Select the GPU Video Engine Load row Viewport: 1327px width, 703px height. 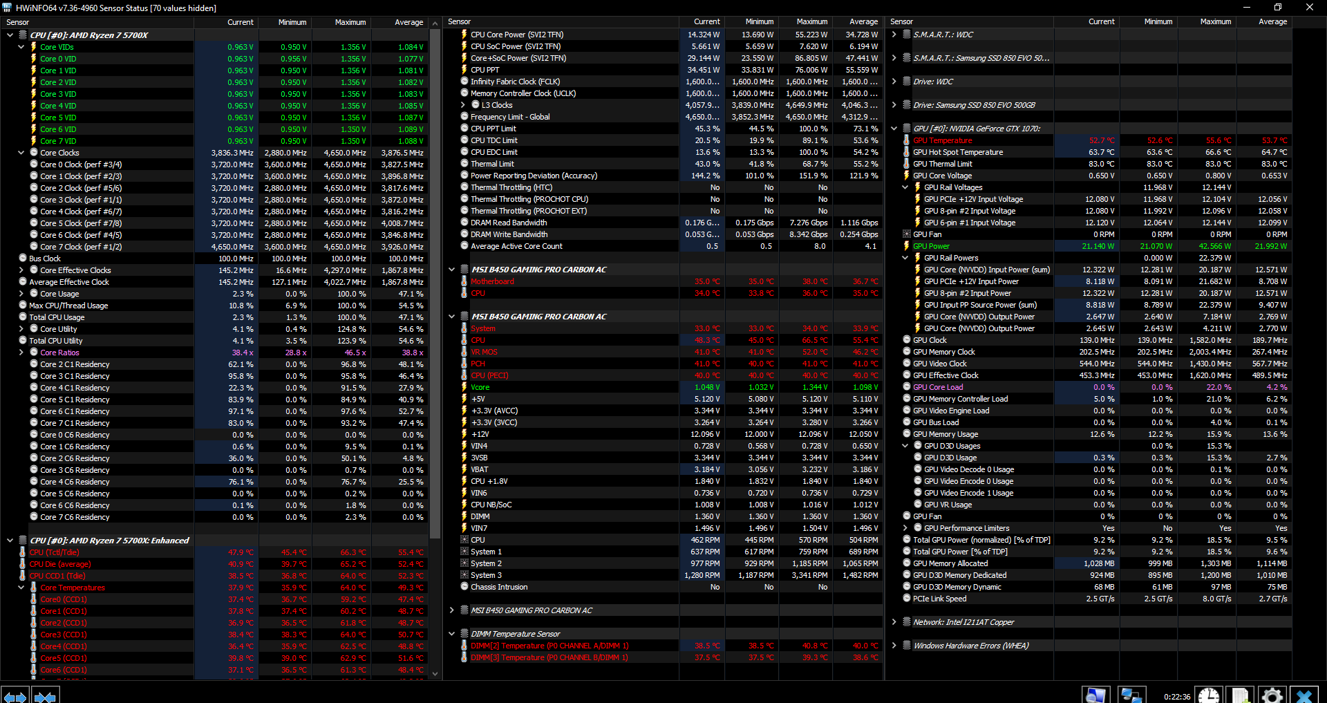point(1090,411)
